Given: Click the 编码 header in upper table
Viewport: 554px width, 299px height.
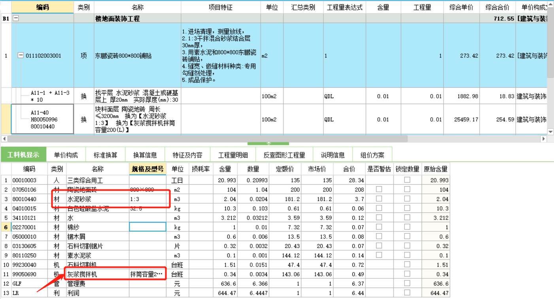Looking at the screenshot, I should point(43,7).
